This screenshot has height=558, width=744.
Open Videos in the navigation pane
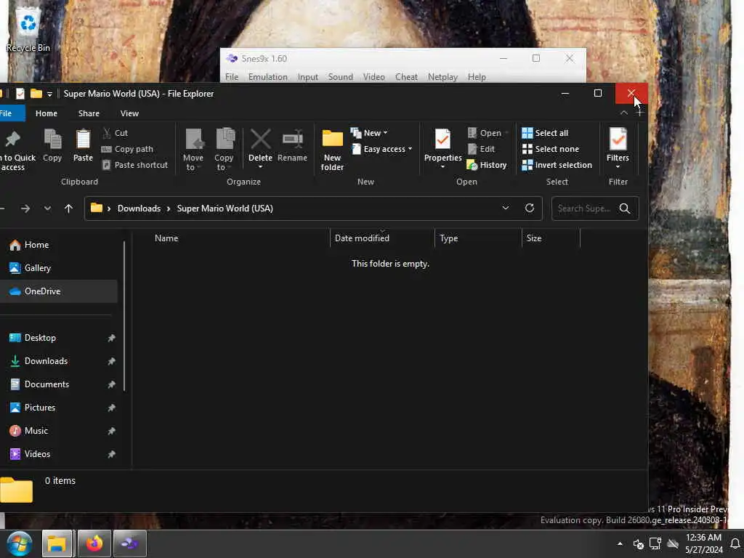[x=59, y=454]
